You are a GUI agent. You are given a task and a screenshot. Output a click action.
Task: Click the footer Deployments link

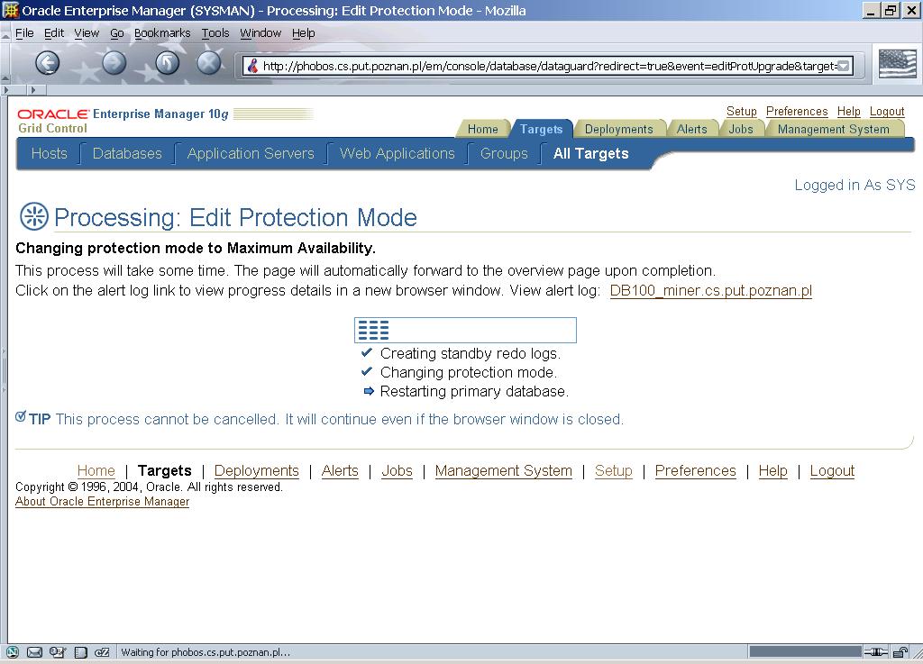coord(256,470)
